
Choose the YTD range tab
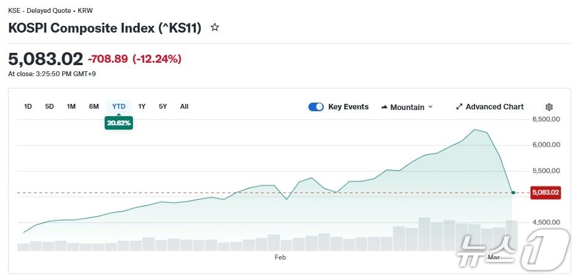coord(119,106)
